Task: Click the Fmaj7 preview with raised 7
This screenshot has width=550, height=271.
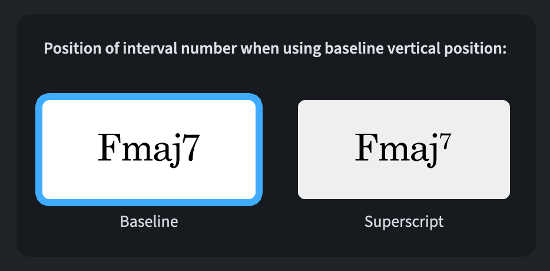Action: (404, 148)
